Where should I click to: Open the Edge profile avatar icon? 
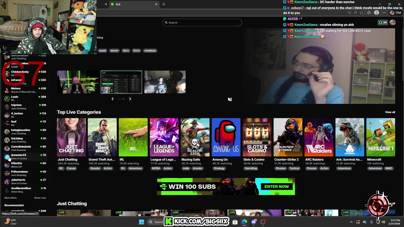(376, 13)
